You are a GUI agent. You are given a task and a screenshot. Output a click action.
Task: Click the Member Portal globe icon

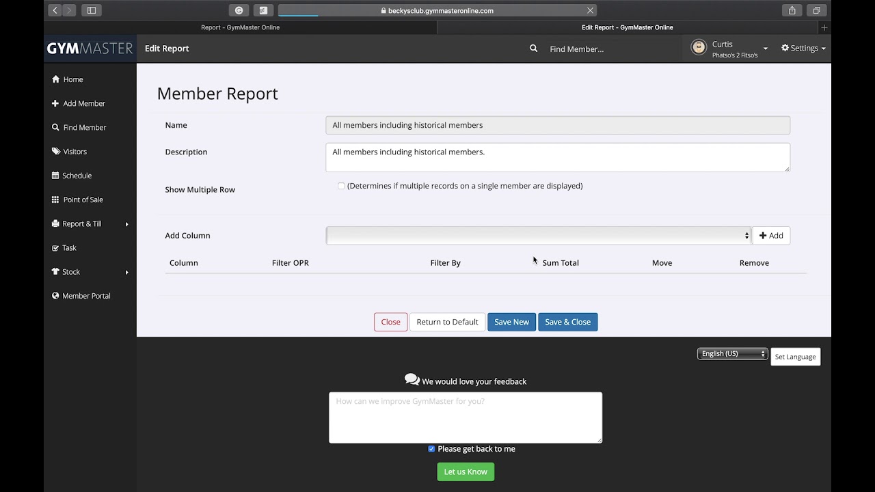(55, 296)
